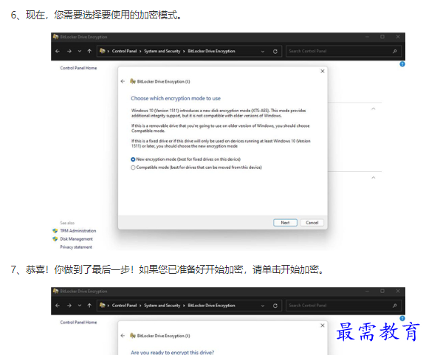Open Privacy statement link
This screenshot has width=426, height=355.
(x=76, y=247)
